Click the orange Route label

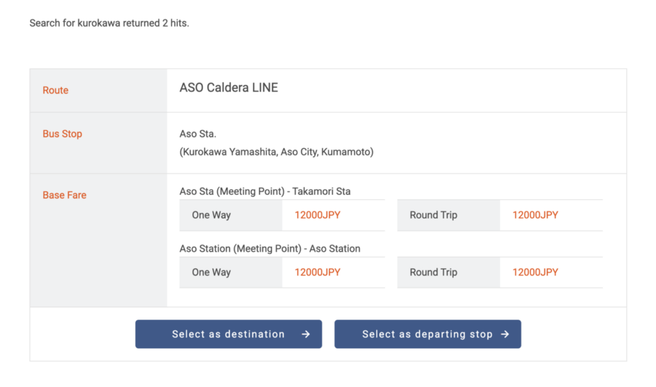coord(55,90)
